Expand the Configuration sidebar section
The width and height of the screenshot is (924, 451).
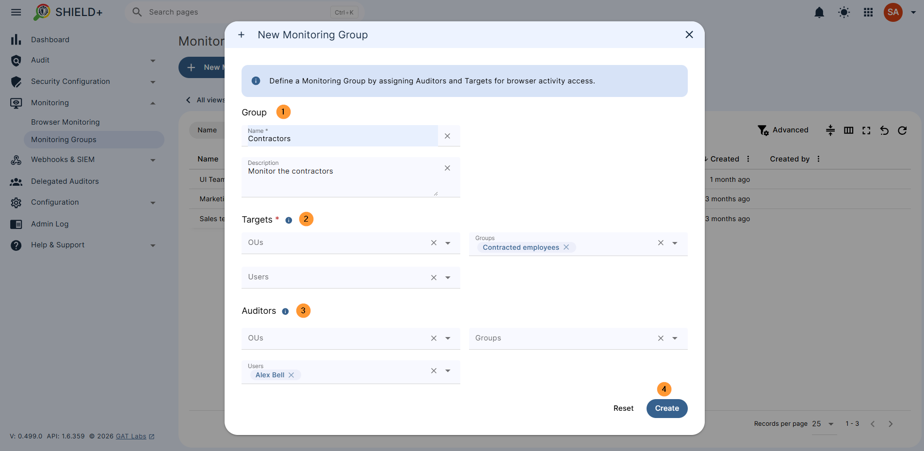coord(153,203)
